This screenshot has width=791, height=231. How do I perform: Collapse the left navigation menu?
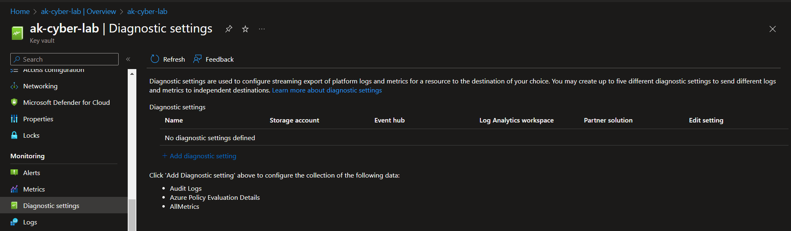point(128,59)
